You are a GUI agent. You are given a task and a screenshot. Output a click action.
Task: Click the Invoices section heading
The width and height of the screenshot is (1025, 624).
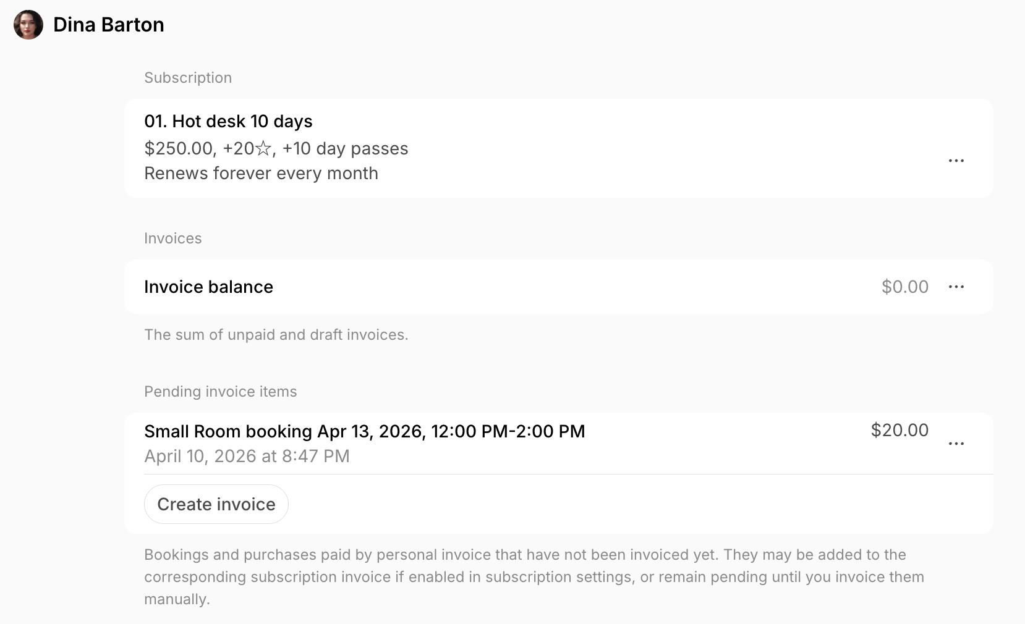pyautogui.click(x=173, y=238)
